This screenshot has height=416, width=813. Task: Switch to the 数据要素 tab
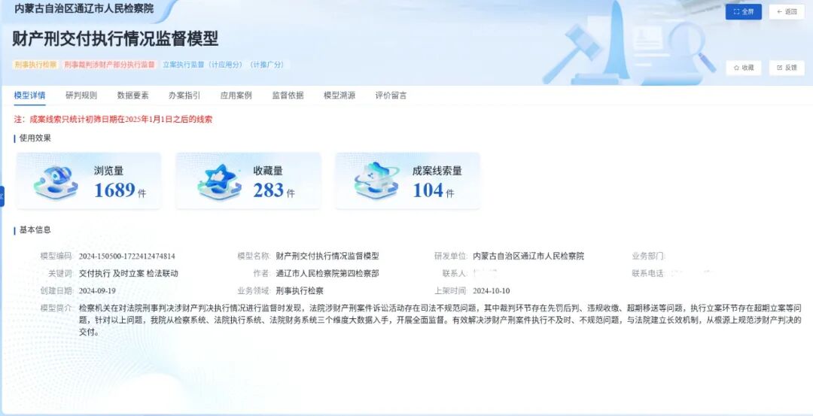pos(132,96)
